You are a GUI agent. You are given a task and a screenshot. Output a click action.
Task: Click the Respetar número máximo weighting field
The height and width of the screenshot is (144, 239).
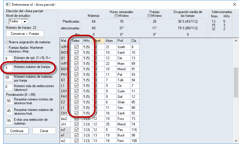[x=9, y=111]
